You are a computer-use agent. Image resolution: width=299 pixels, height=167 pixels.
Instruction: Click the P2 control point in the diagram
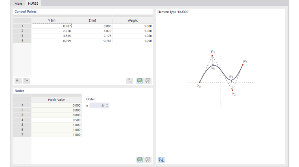pos(233,90)
